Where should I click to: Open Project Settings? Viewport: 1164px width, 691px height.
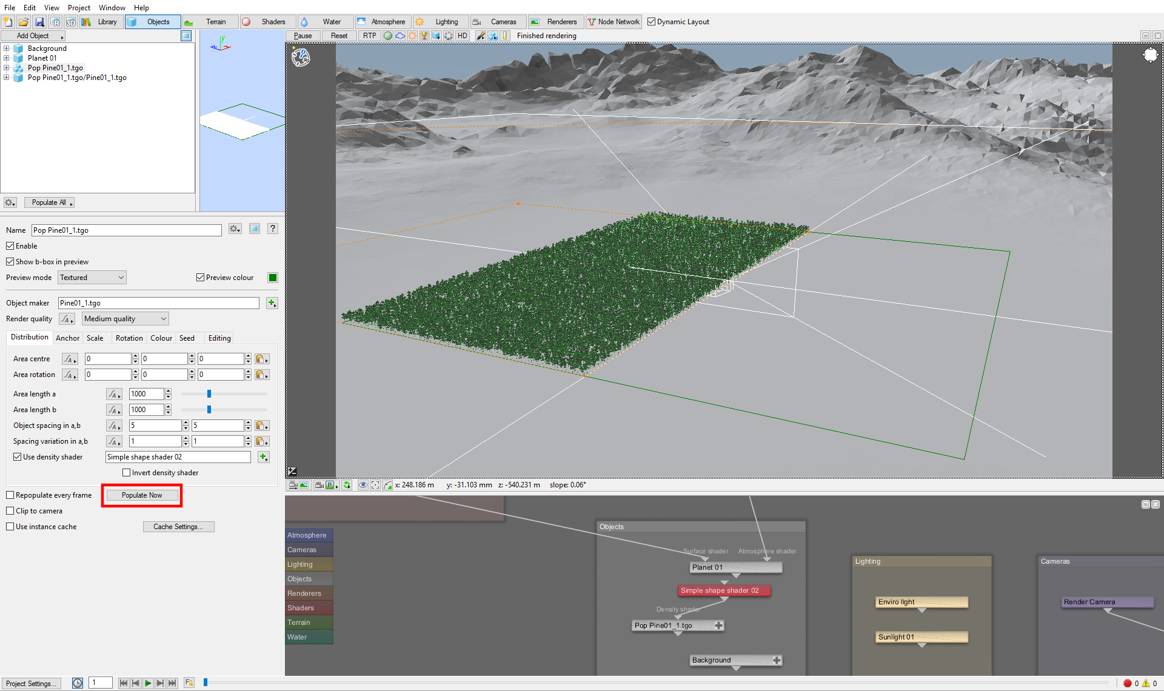31,684
